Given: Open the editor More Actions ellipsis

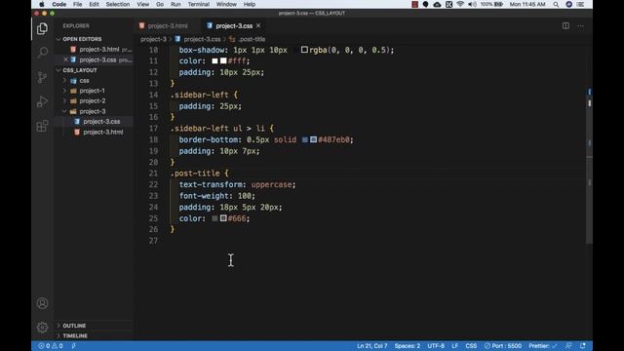Looking at the screenshot, I should [581, 26].
